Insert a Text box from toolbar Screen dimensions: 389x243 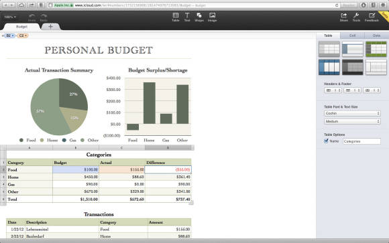click(187, 17)
